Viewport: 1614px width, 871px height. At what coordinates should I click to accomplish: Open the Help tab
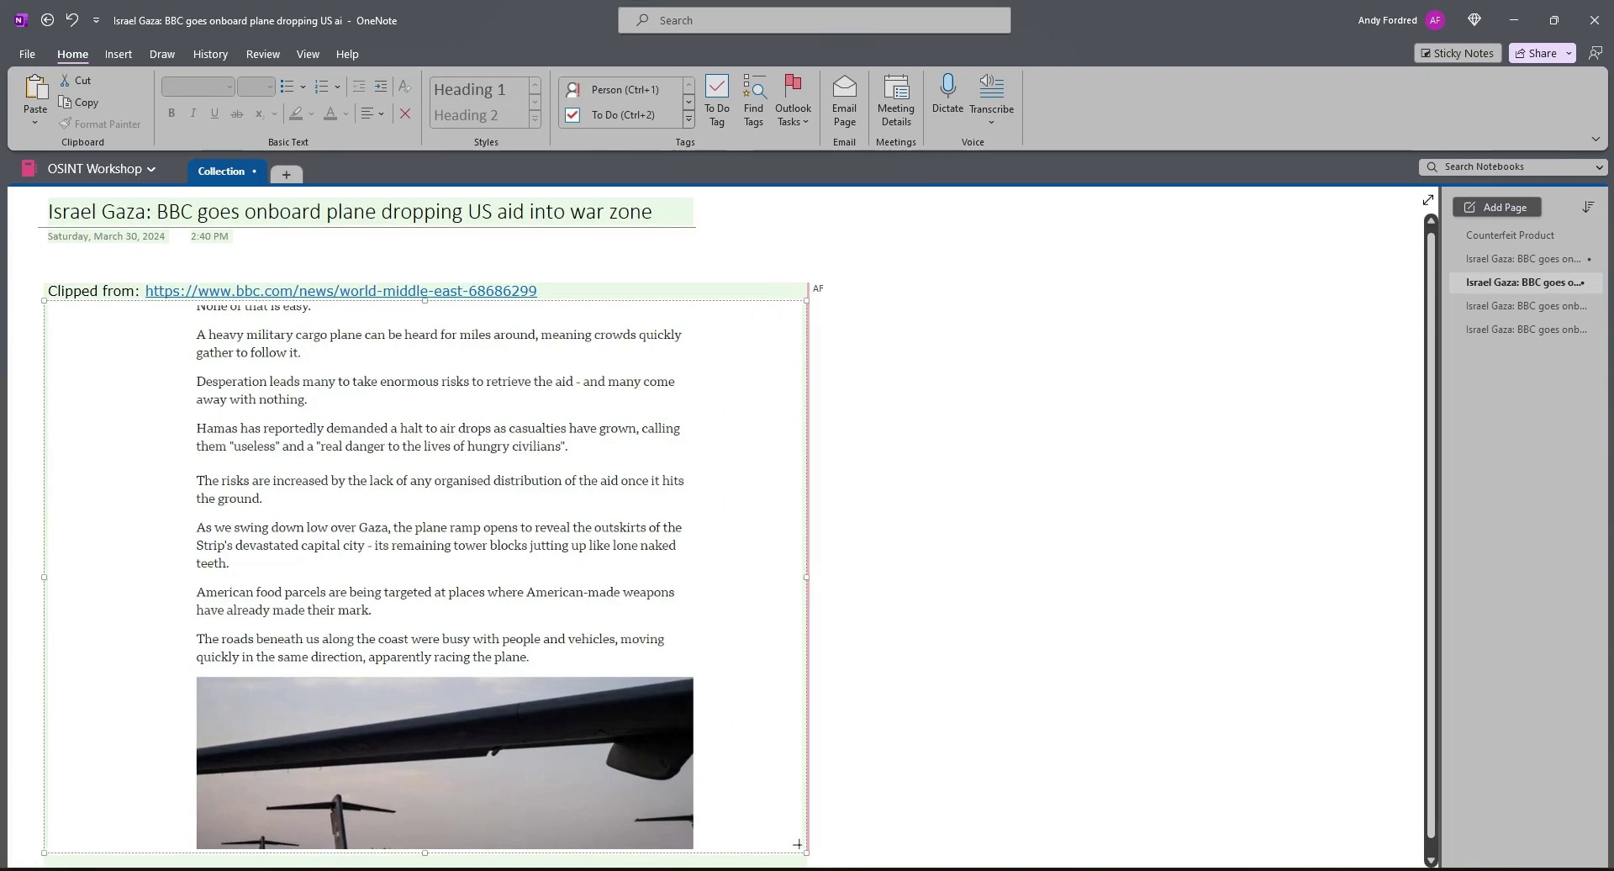click(x=347, y=54)
